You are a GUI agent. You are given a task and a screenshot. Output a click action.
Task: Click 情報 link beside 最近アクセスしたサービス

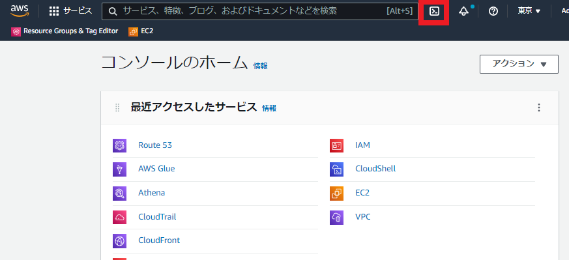[x=269, y=108]
